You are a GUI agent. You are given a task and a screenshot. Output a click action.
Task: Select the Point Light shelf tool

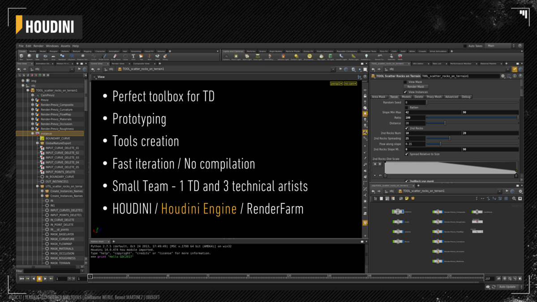point(236,57)
